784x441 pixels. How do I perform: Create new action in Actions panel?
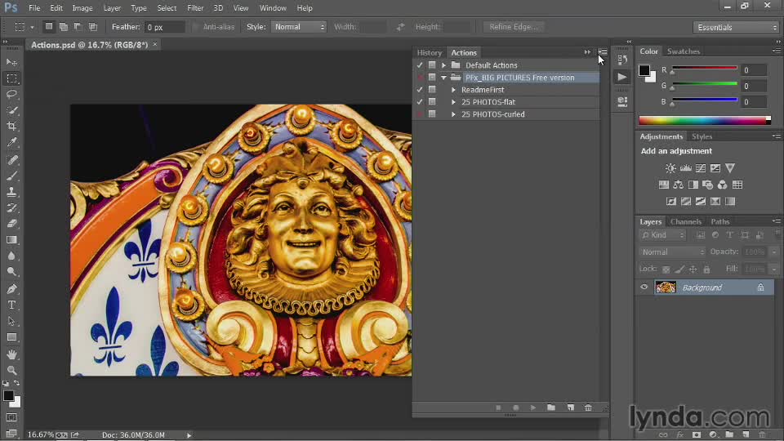tap(571, 408)
